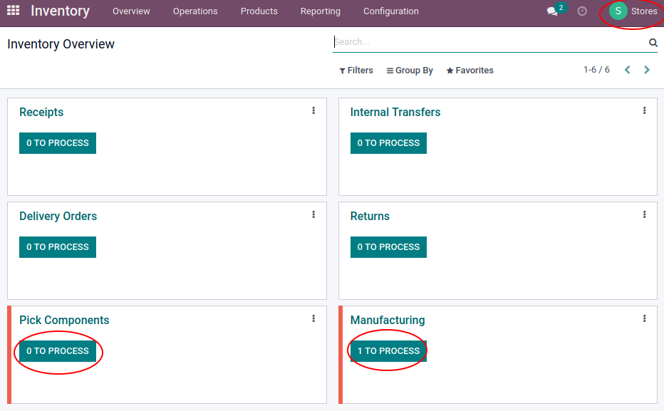Open the Delivery Orders card kebab menu

point(313,214)
